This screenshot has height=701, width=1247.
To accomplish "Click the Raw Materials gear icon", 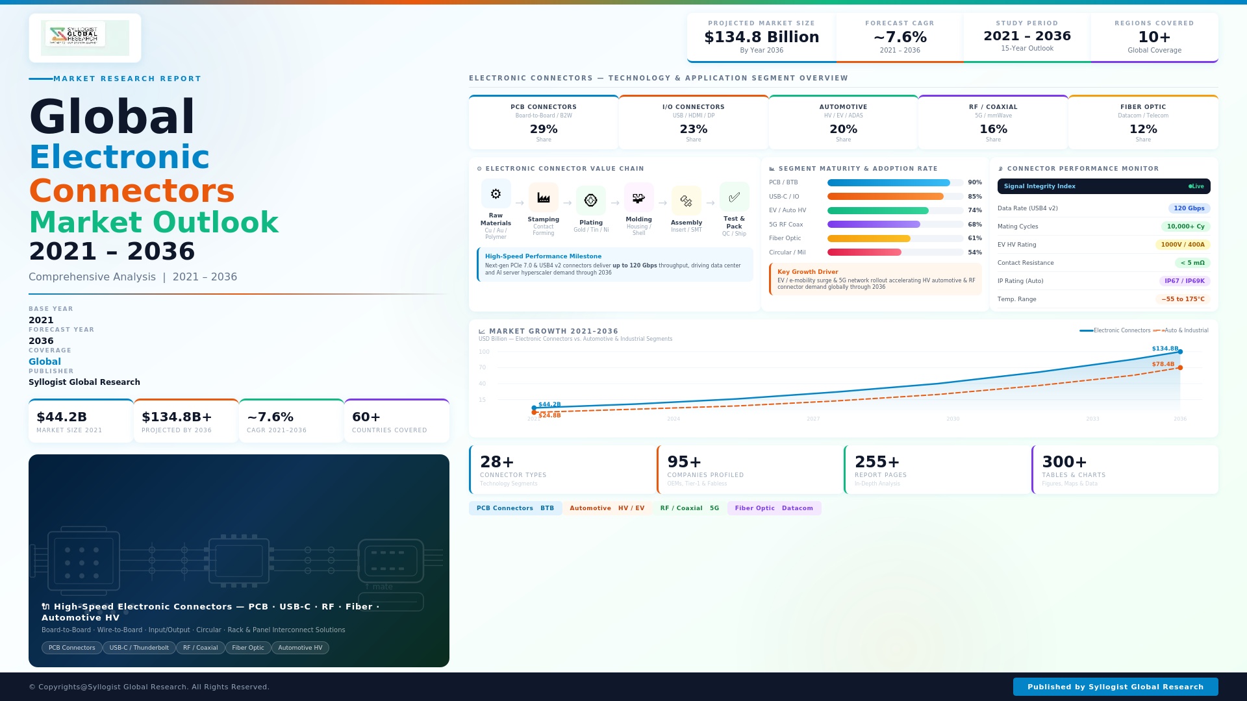I will 496,194.
